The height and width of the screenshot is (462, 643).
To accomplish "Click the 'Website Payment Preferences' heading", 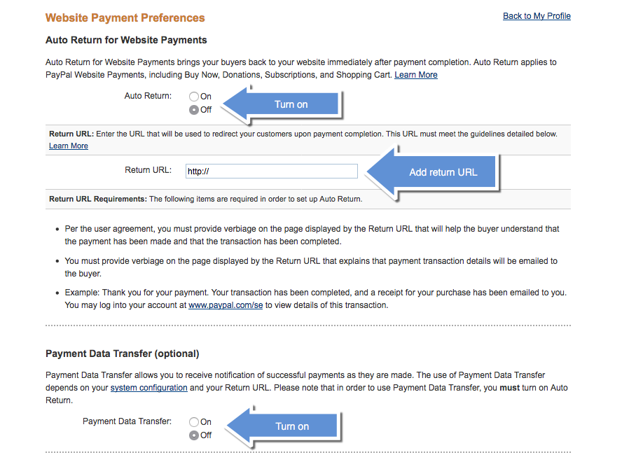I will pyautogui.click(x=125, y=17).
